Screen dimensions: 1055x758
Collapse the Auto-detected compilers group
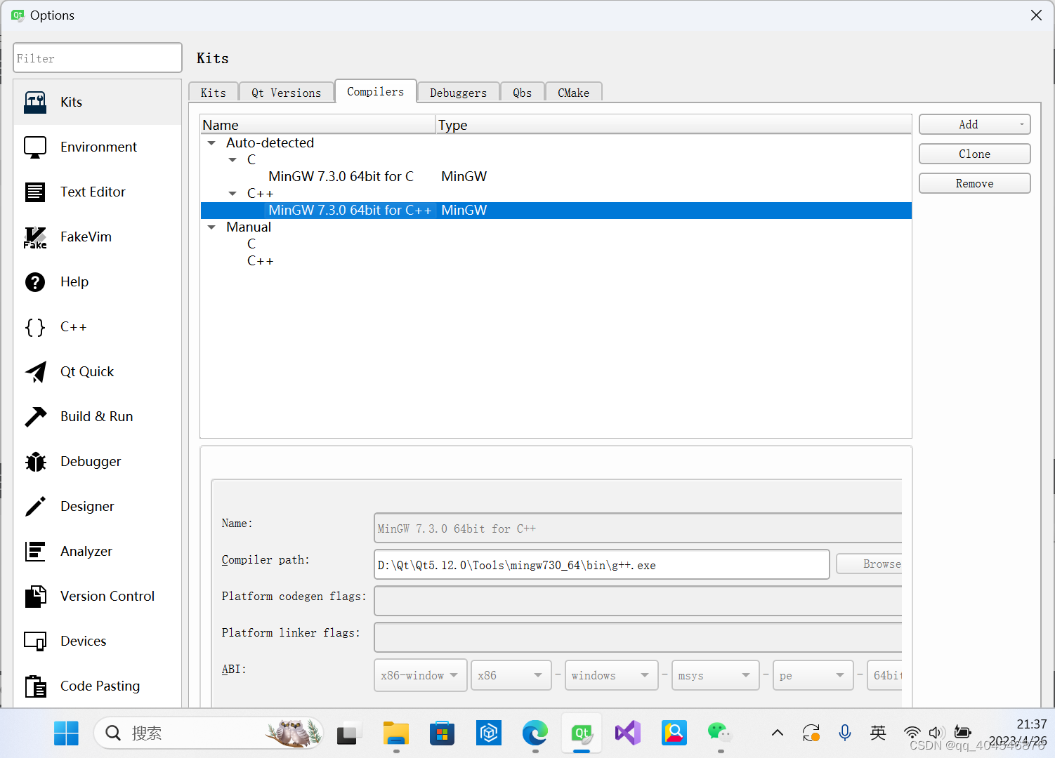coord(211,142)
